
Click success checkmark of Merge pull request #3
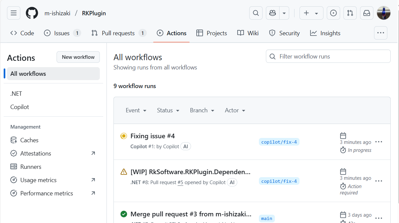click(x=124, y=214)
